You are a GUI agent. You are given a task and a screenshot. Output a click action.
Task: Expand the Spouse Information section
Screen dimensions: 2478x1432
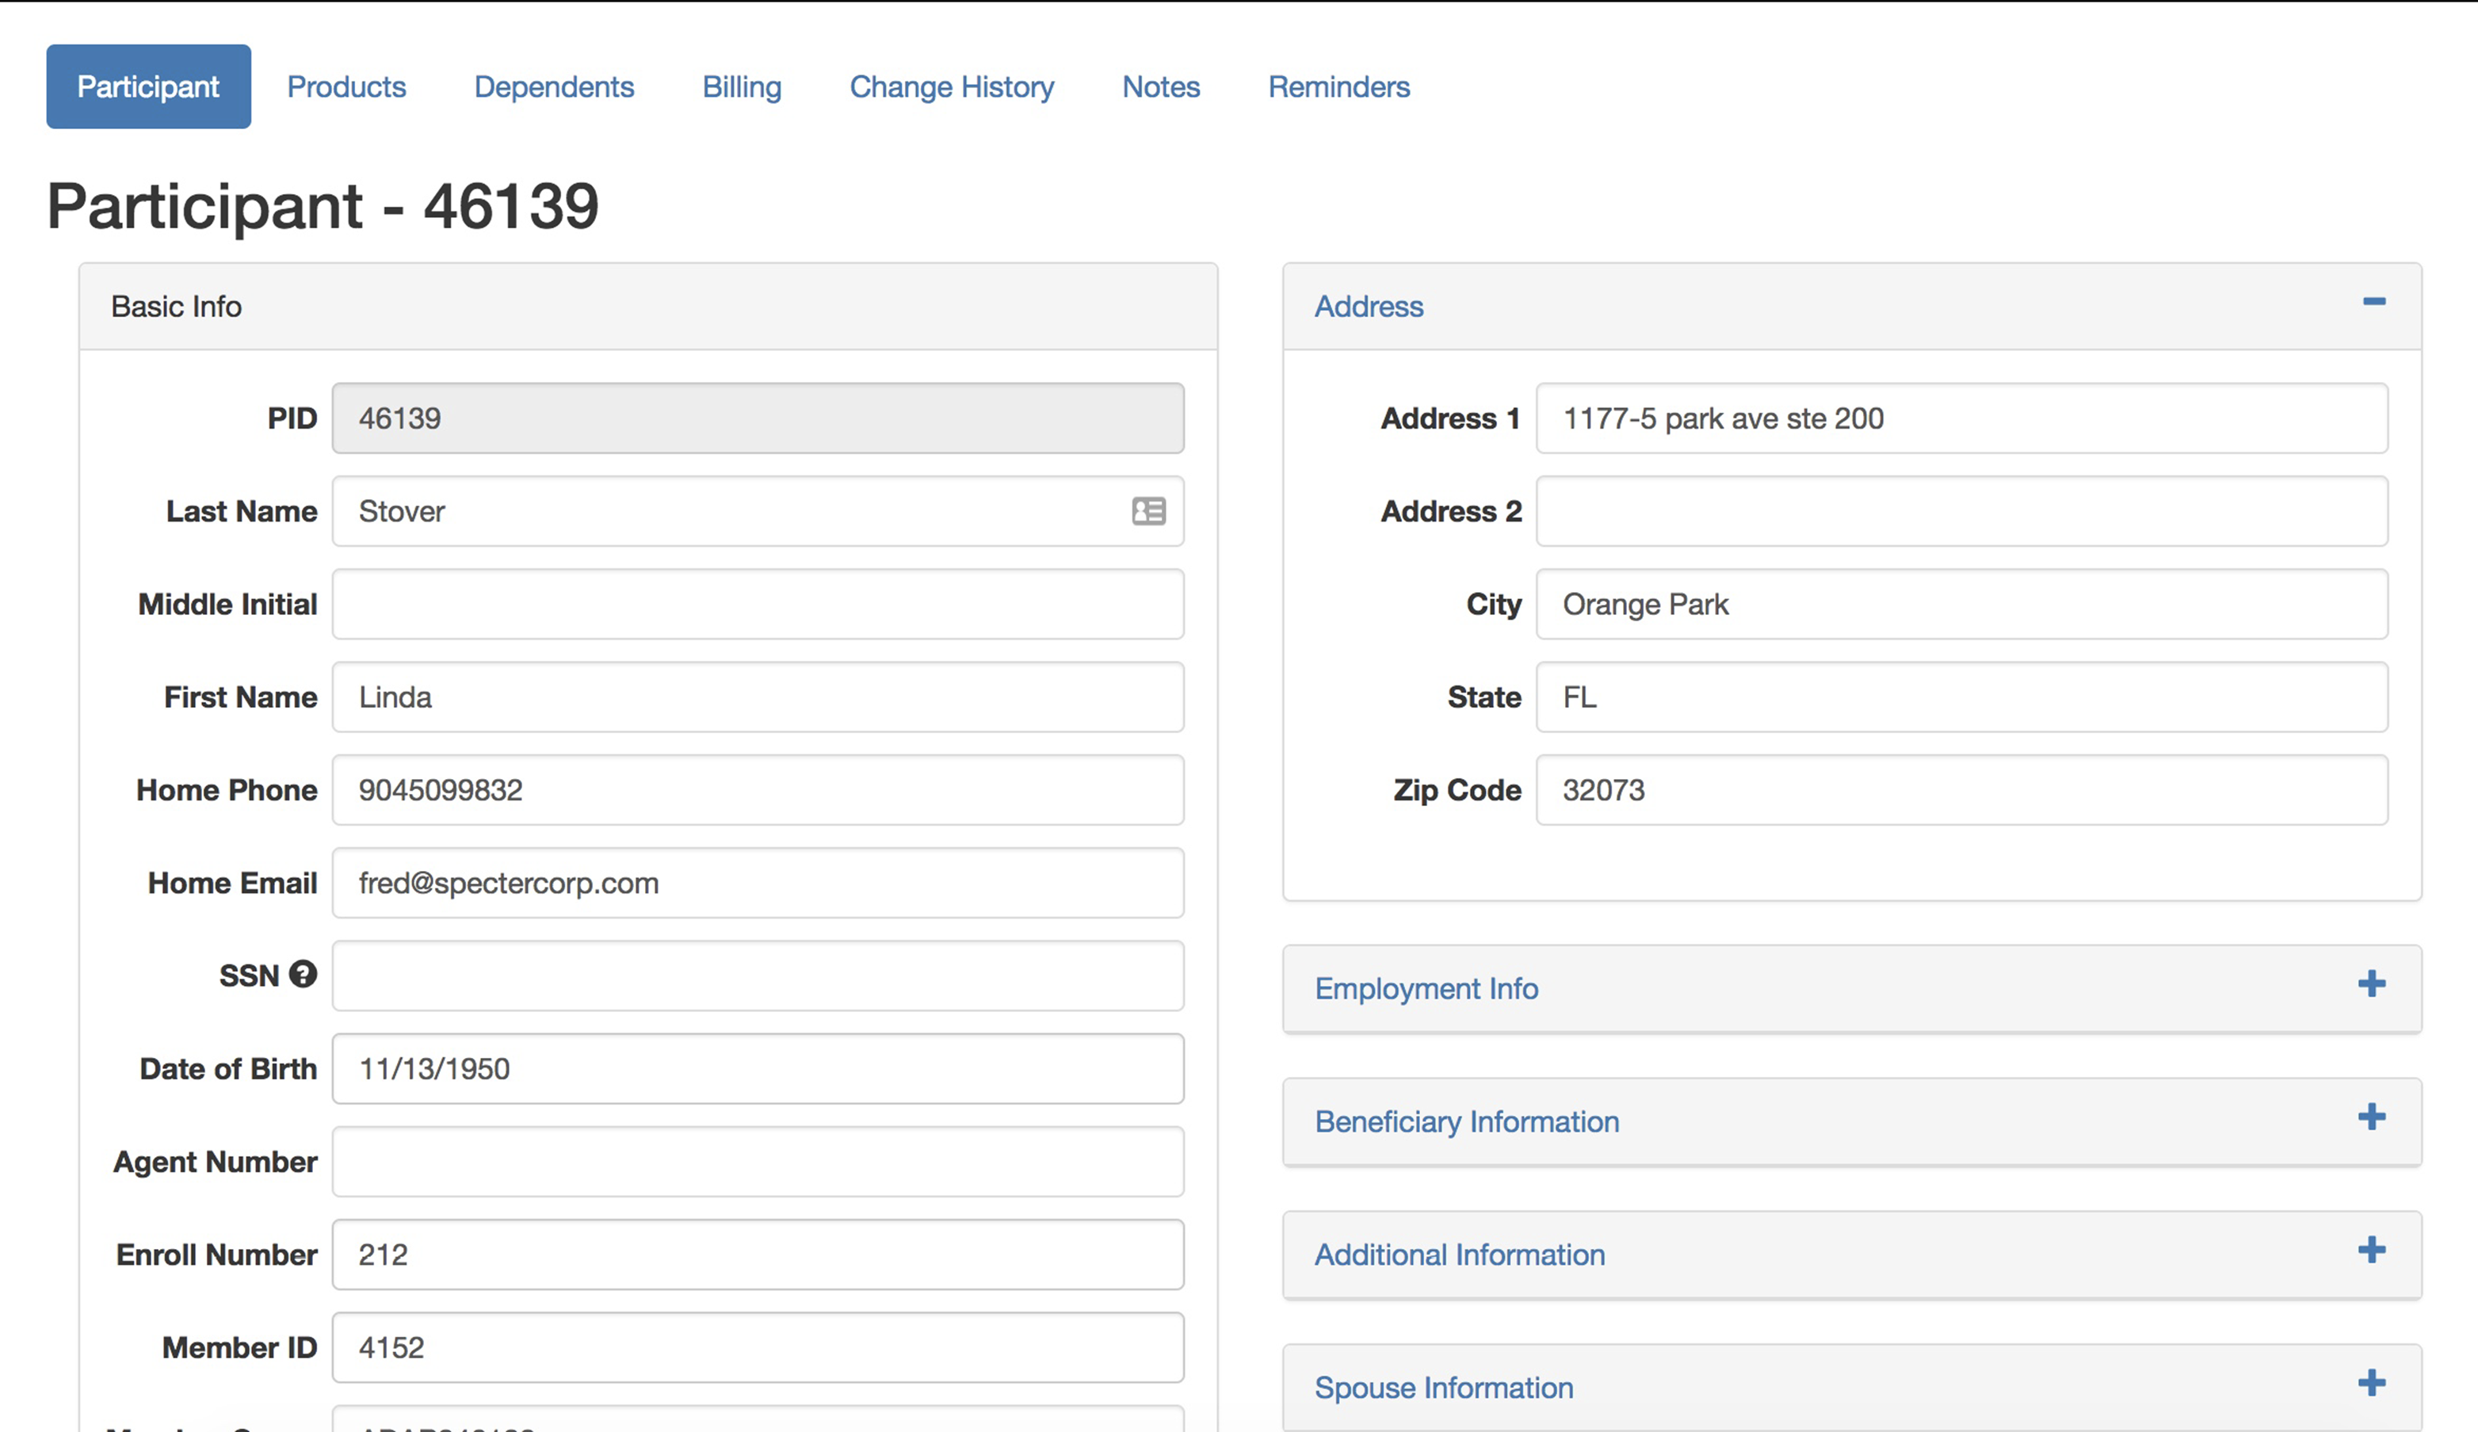(x=2372, y=1382)
